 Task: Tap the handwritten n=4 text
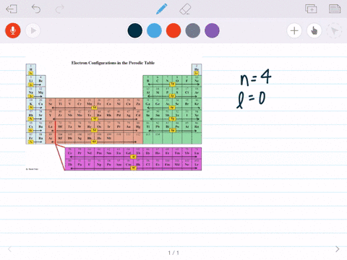point(256,77)
